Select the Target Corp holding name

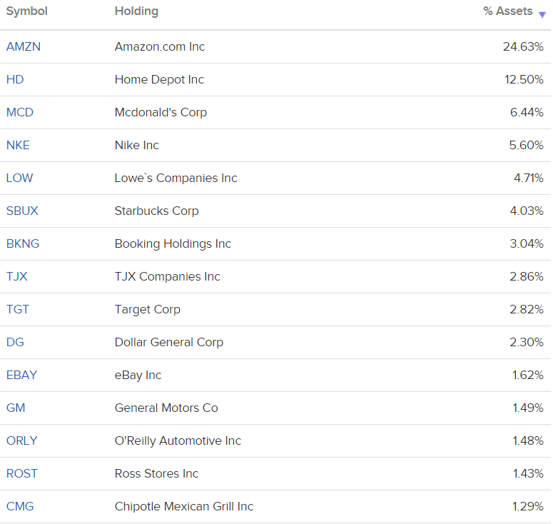pyautogui.click(x=148, y=309)
